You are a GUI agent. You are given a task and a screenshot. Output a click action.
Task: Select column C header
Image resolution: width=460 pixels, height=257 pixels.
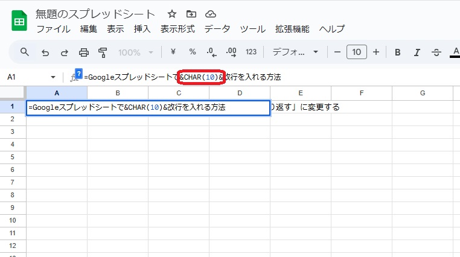coord(179,93)
